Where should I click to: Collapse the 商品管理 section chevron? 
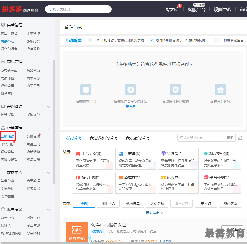pos(48,62)
